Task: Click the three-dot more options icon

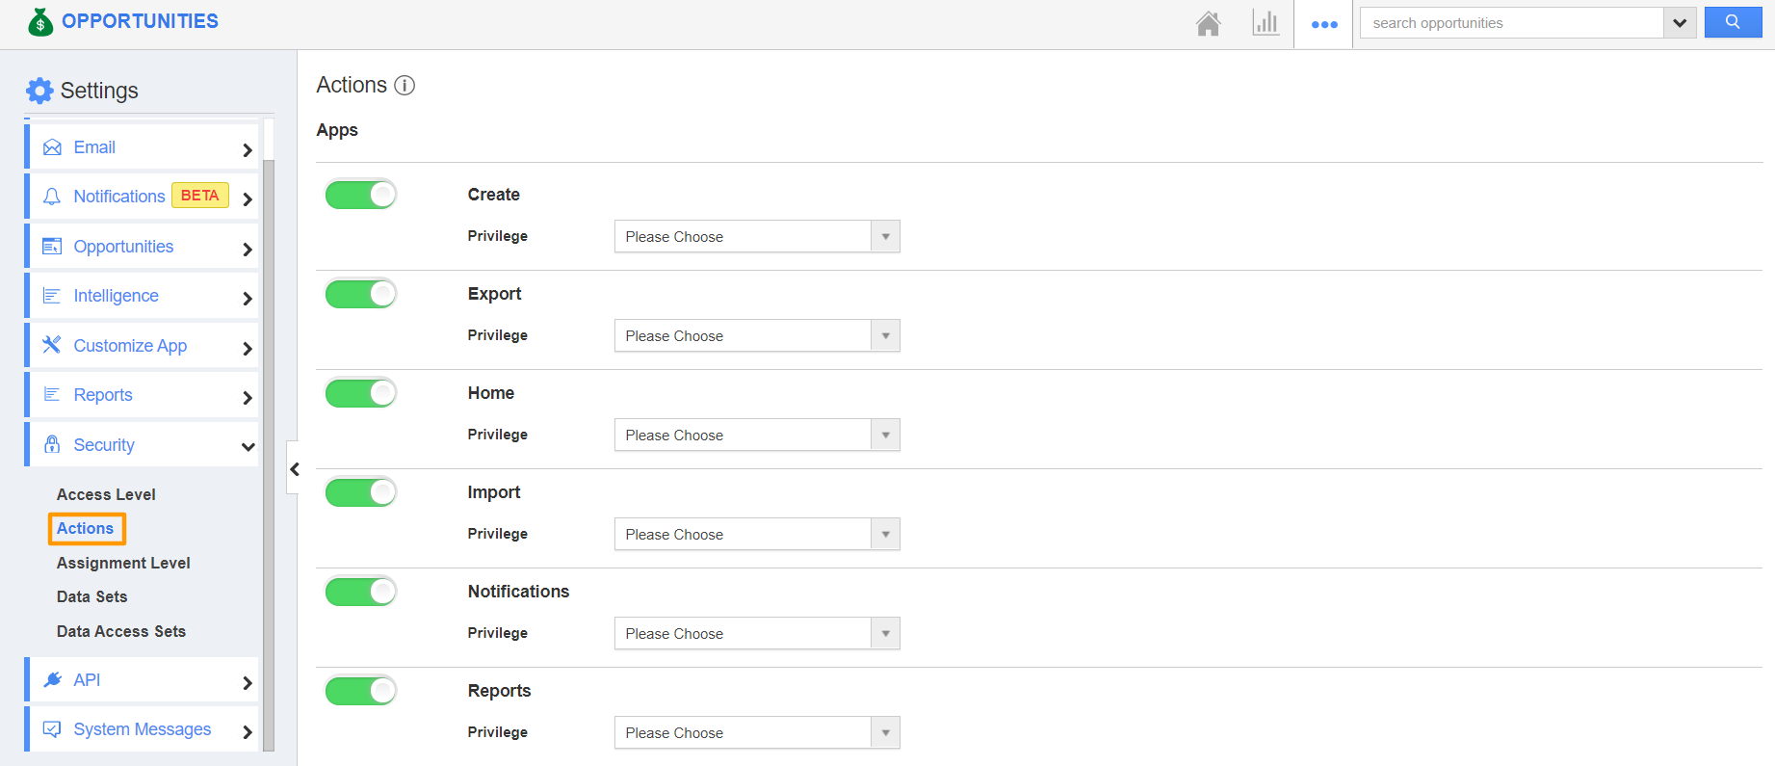Action: click(x=1324, y=24)
